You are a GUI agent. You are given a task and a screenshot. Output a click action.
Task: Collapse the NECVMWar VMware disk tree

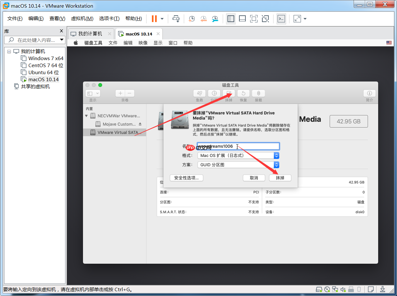click(x=86, y=116)
